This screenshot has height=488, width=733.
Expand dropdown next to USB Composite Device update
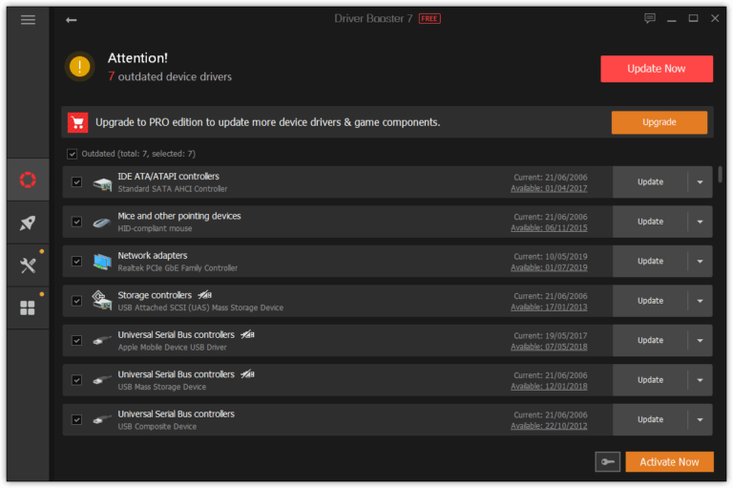point(700,419)
